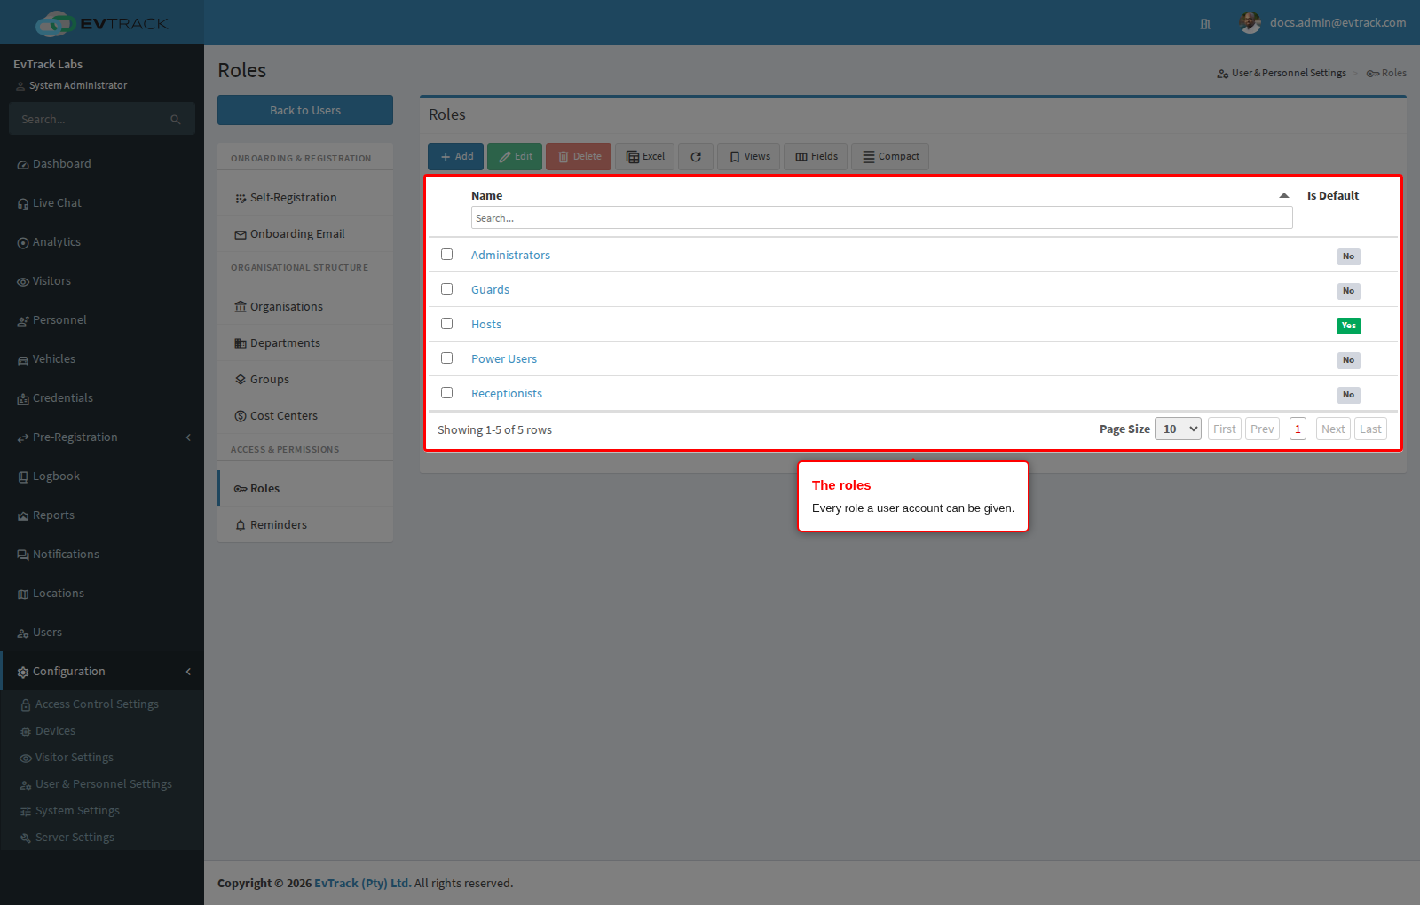The image size is (1420, 905).
Task: Click the sort arrow in the Name column header
Action: (1283, 195)
